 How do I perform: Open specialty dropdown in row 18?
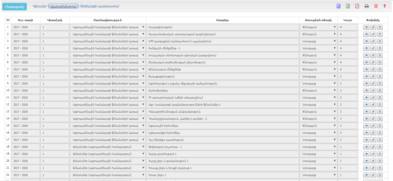[108, 147]
